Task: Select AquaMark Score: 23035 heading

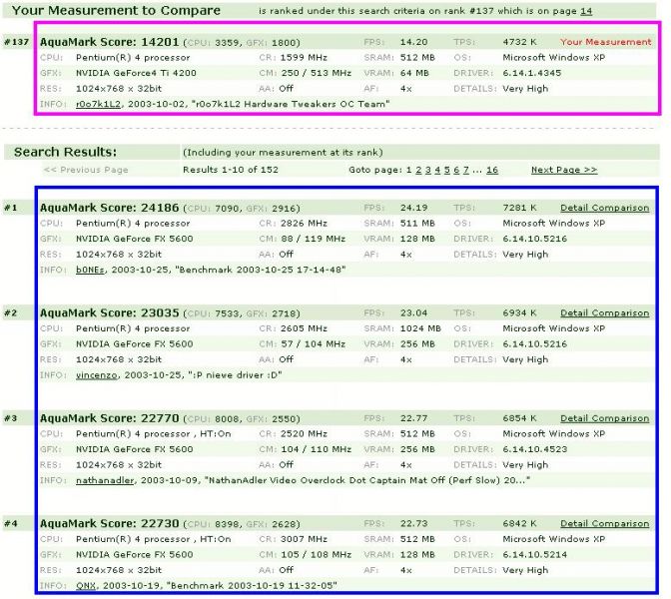Action: click(109, 313)
